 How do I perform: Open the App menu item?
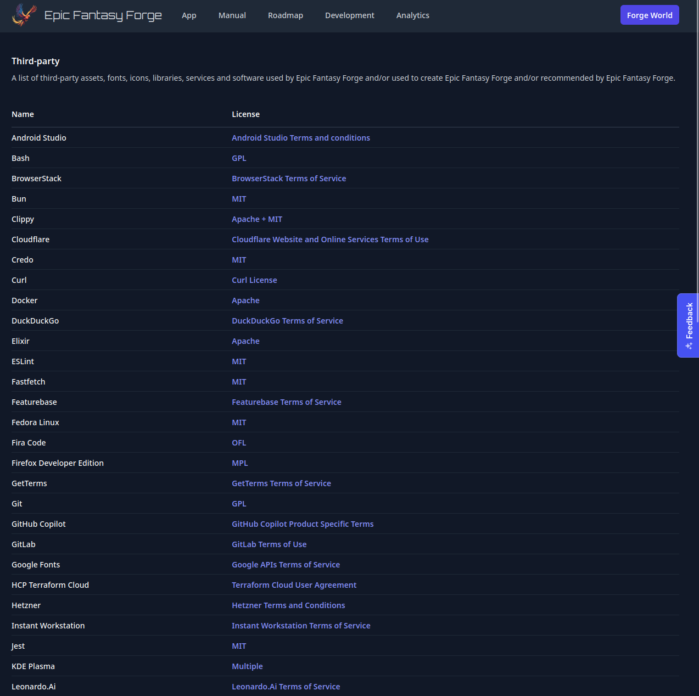(189, 15)
